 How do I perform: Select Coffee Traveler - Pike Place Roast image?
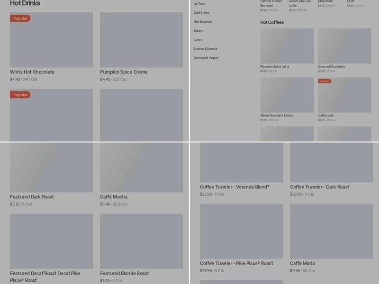(x=241, y=231)
